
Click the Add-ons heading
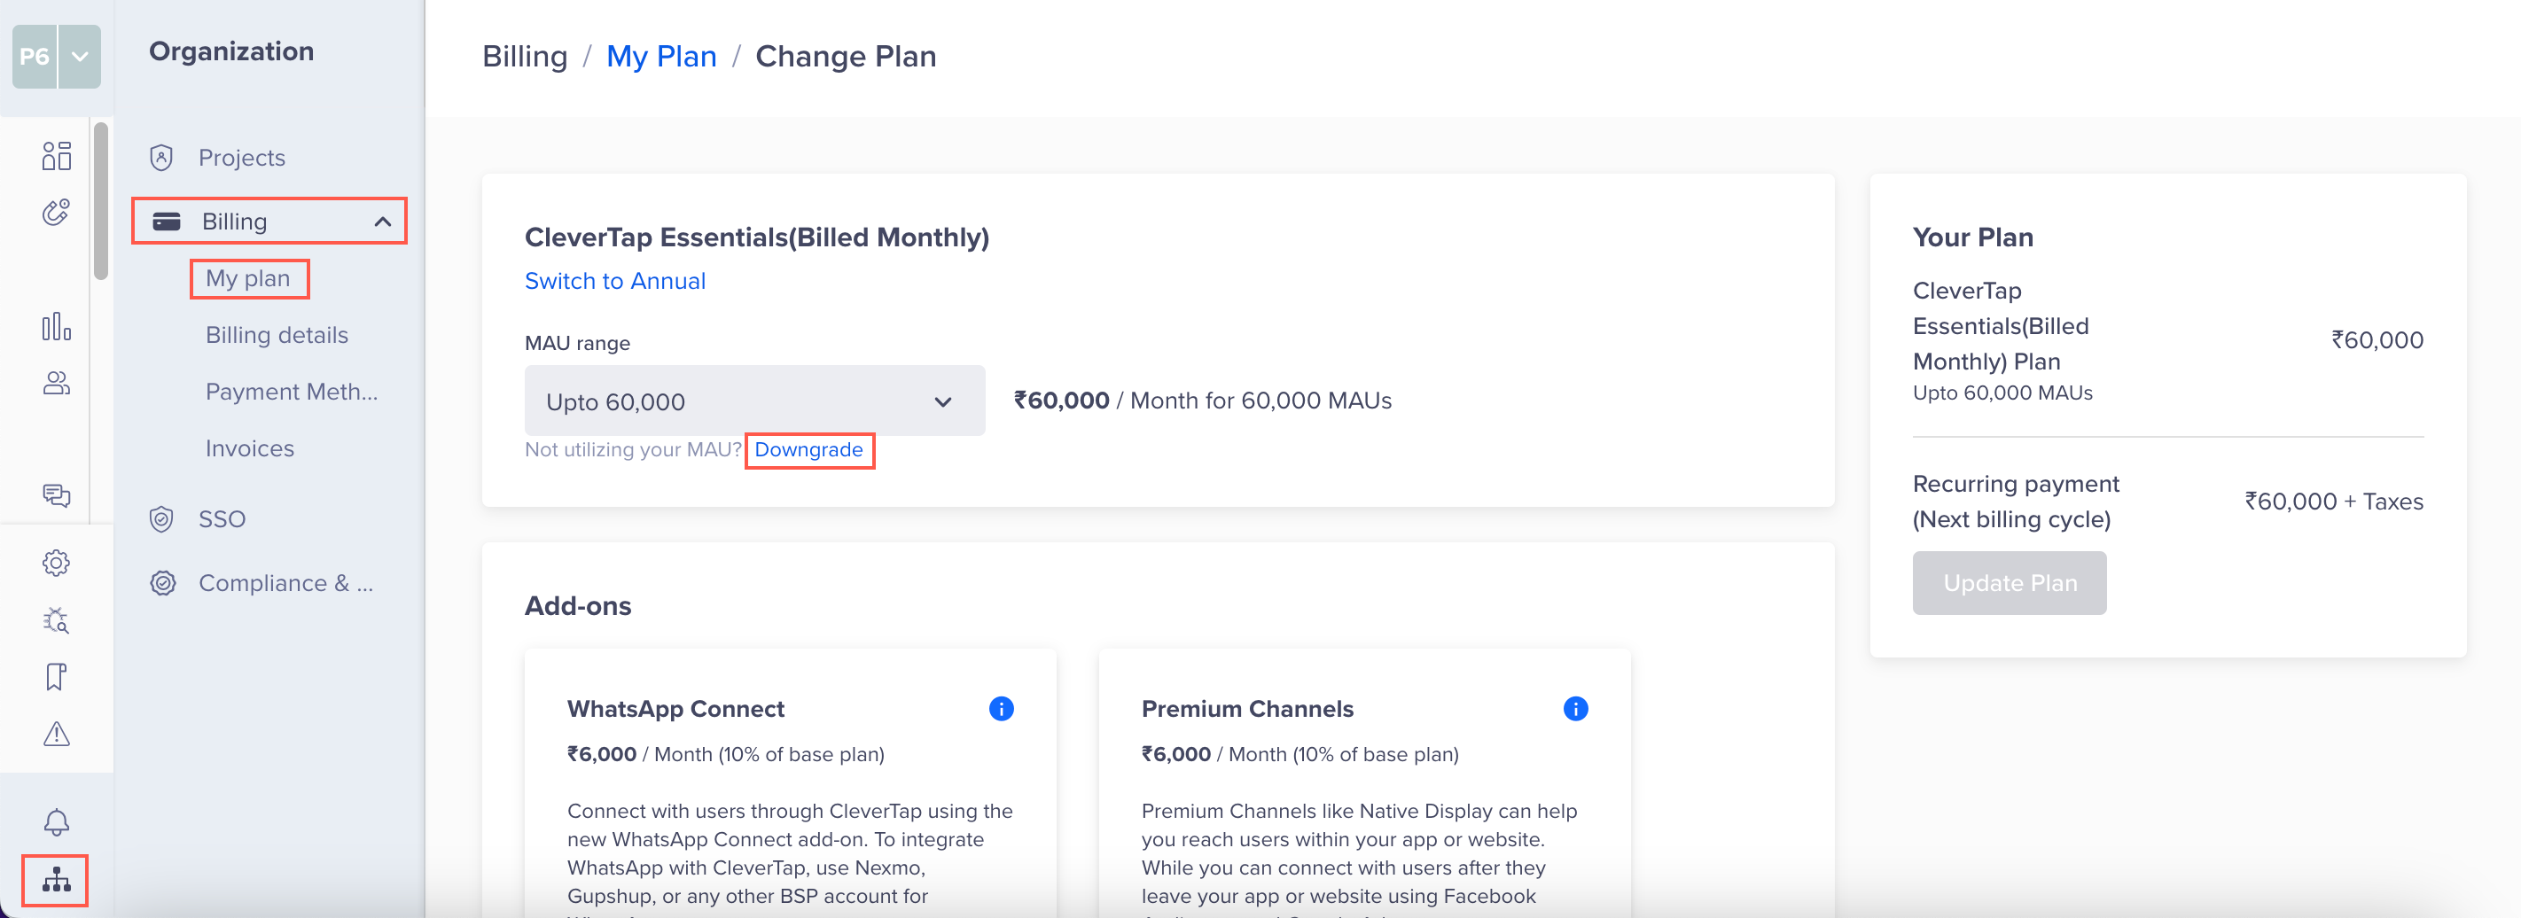577,607
